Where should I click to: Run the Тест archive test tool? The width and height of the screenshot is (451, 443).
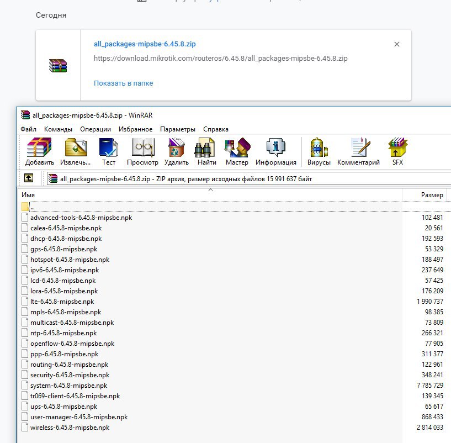tap(109, 151)
